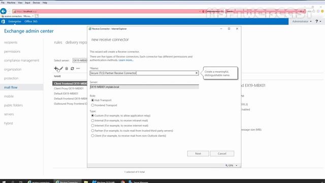
Task: Open the address bar dropdown arrow
Action: [x=200, y=11]
